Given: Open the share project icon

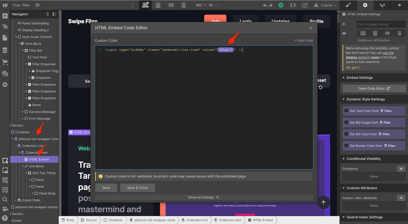Looking at the screenshot, I should [x=305, y=5].
